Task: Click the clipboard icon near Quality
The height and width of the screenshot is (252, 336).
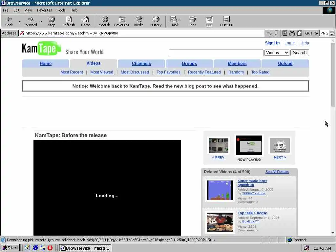Action: point(299,33)
